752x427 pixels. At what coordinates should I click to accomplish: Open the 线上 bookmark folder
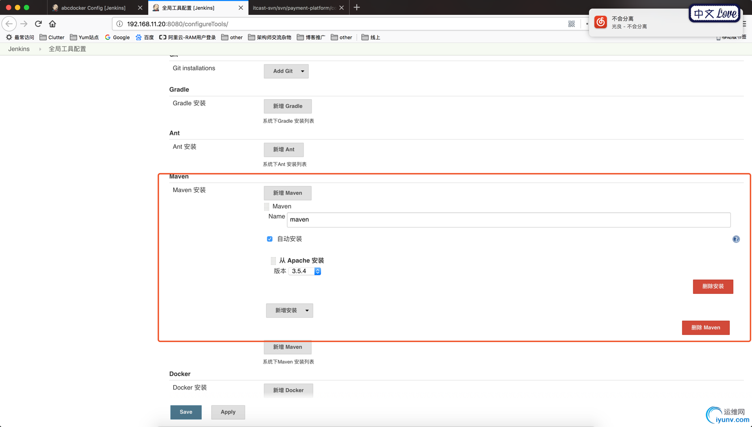click(371, 38)
